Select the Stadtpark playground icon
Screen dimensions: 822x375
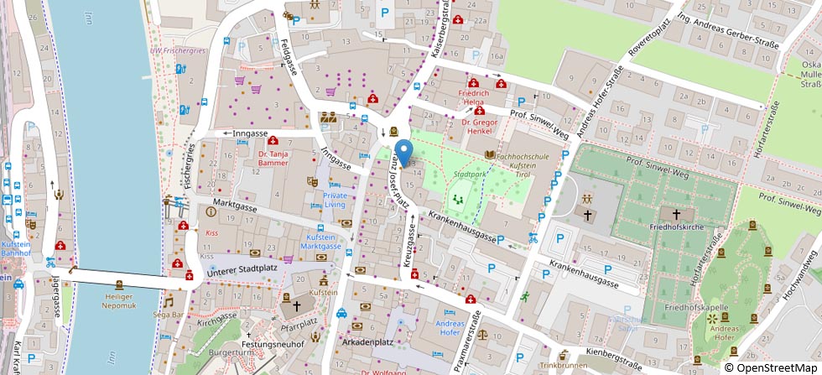click(x=458, y=200)
